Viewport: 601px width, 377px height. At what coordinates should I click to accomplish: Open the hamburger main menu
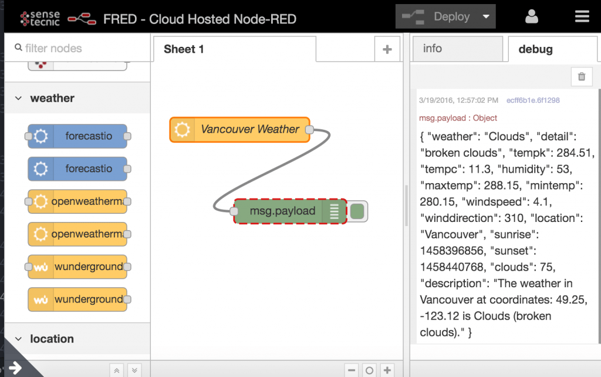click(582, 16)
